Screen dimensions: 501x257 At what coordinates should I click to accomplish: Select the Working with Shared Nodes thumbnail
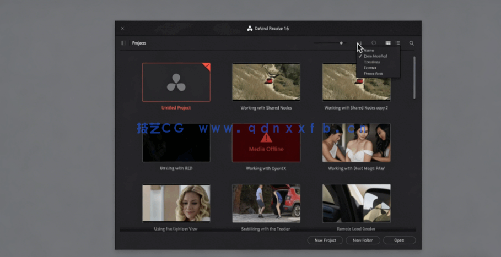click(266, 82)
